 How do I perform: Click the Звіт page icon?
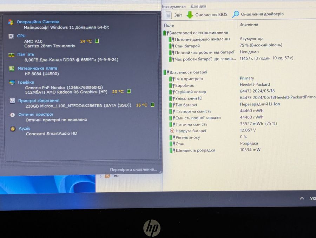pyautogui.click(x=169, y=15)
